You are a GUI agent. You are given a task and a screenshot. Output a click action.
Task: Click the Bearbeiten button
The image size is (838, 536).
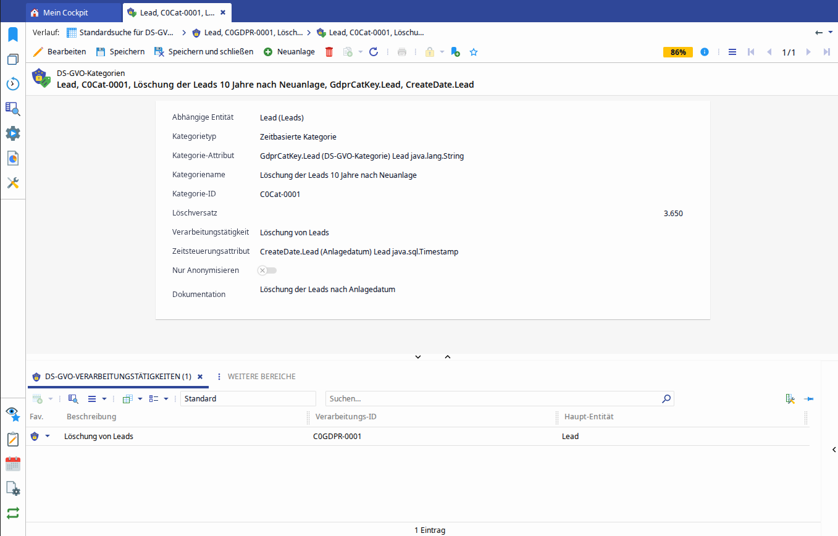click(59, 52)
